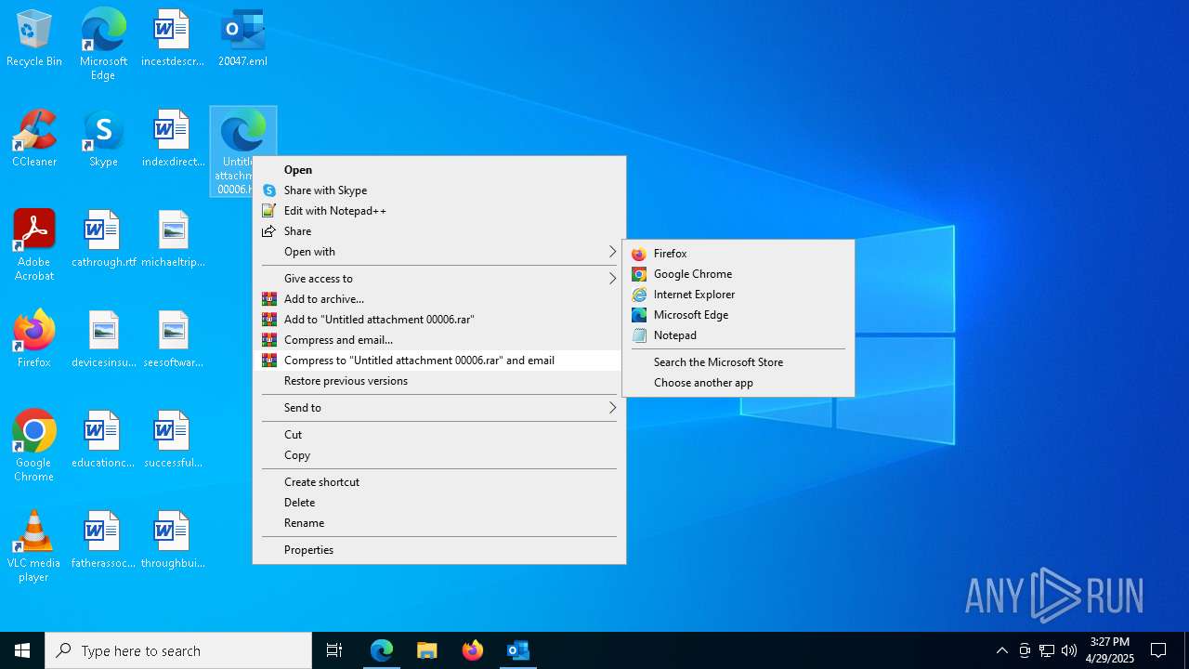Expand the Give access to submenu
Image resolution: width=1189 pixels, height=669 pixels.
(438, 279)
